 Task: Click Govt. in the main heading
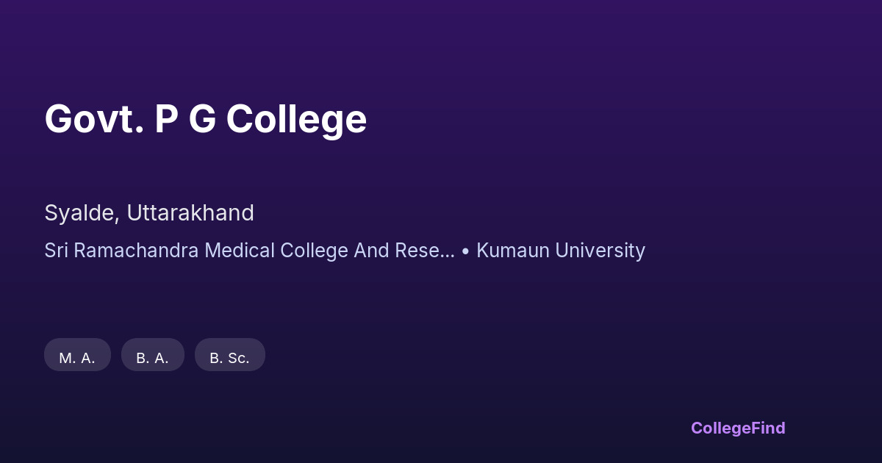click(x=94, y=118)
